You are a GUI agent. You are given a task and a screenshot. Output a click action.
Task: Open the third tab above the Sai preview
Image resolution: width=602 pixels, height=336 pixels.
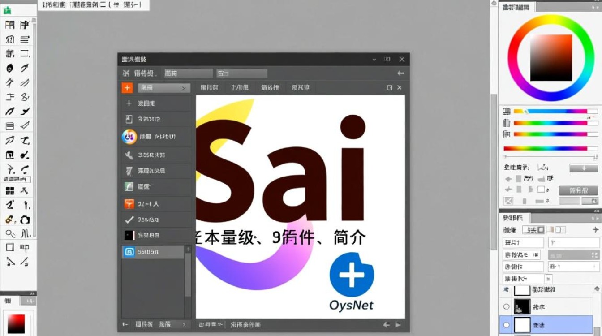click(x=270, y=88)
